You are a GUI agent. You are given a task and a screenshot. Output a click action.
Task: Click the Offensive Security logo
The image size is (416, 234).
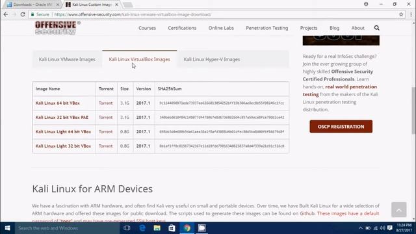pos(58,28)
